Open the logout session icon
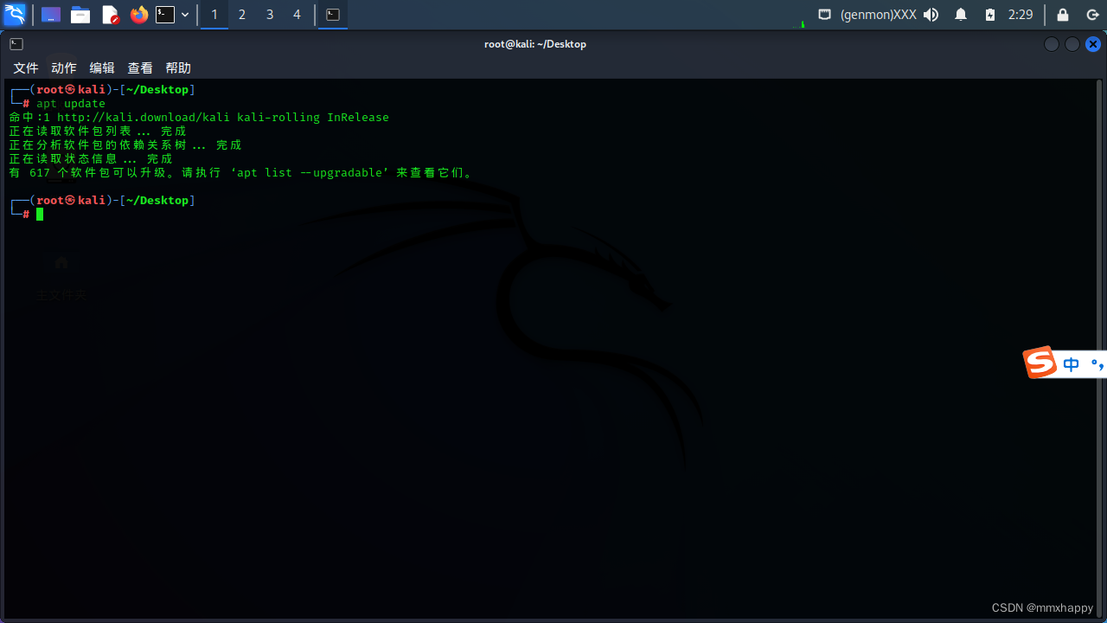Image resolution: width=1107 pixels, height=623 pixels. point(1092,15)
